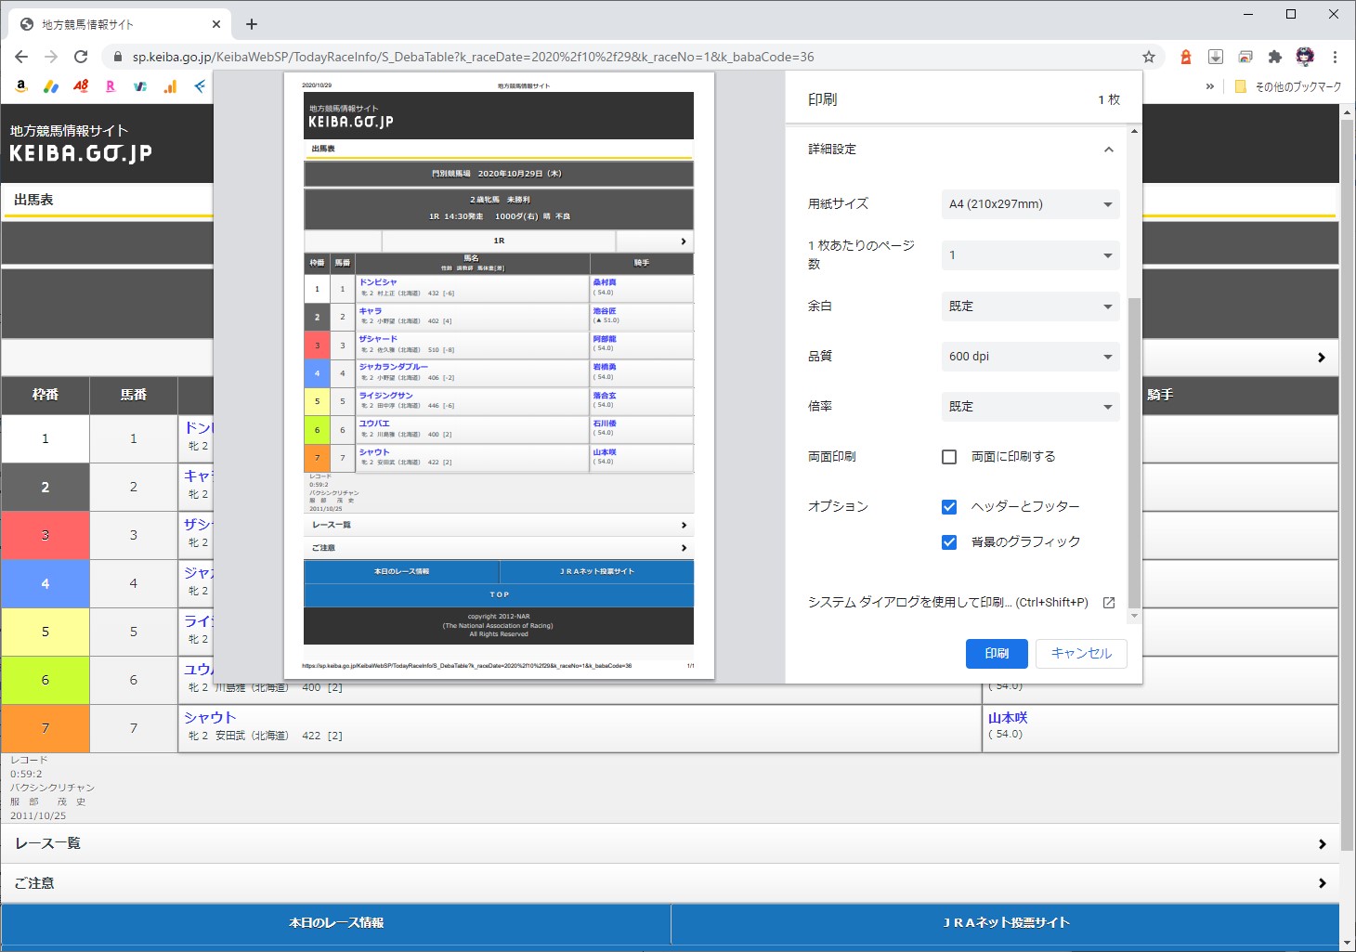Viewport: 1356px width, 952px height.
Task: Click the KEIBA.GO.JP site logo
Action: pyautogui.click(x=80, y=153)
